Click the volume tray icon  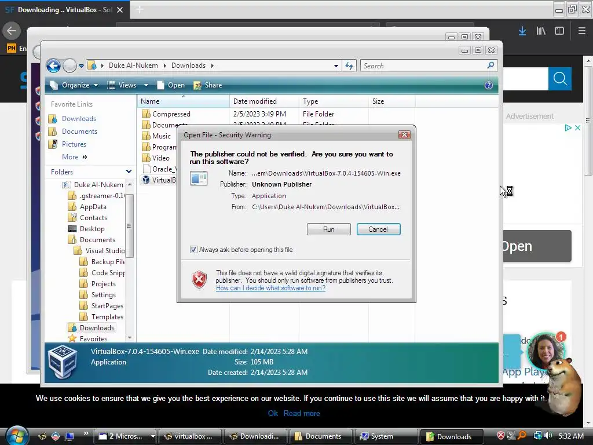[548, 436]
